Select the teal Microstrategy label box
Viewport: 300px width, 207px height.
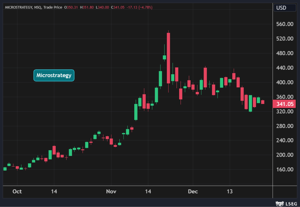pyautogui.click(x=54, y=75)
